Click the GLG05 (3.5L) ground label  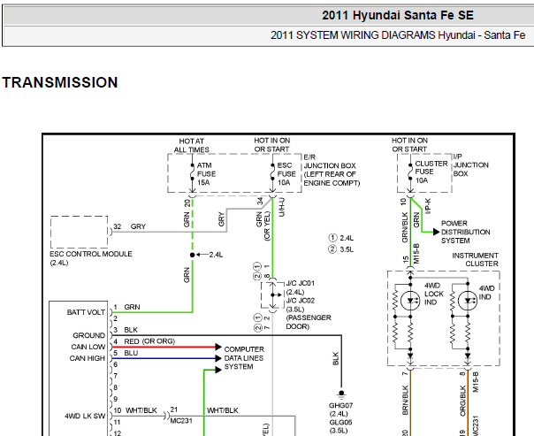pyautogui.click(x=340, y=426)
